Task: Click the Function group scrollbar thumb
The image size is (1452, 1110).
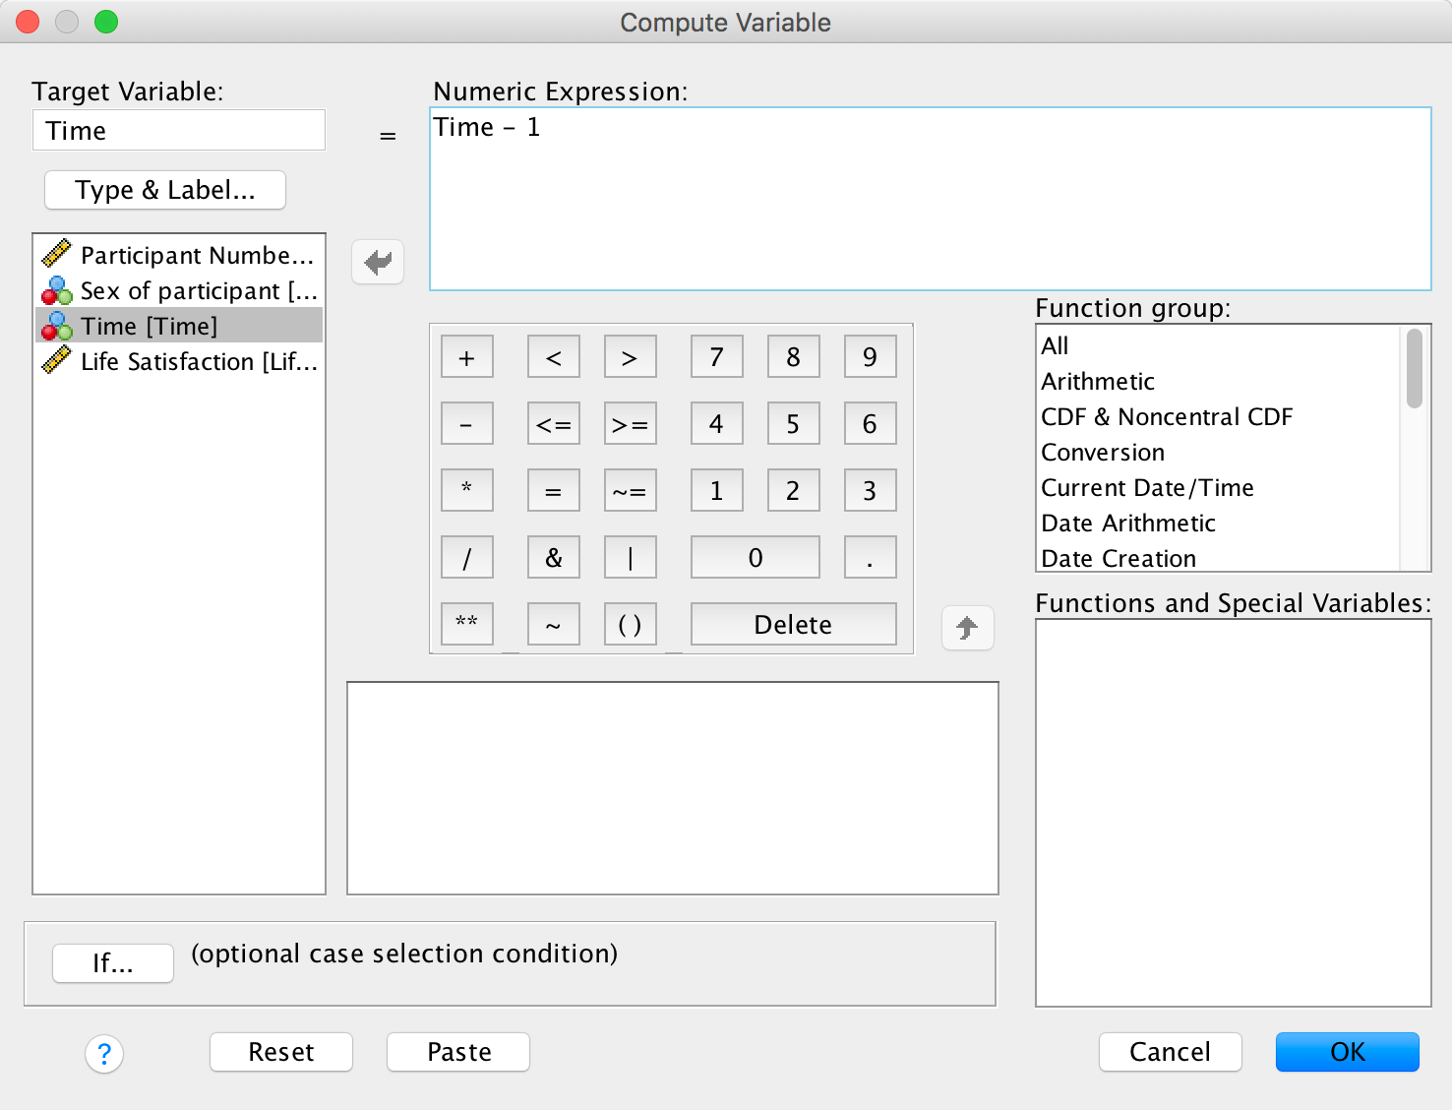Action: (1414, 369)
